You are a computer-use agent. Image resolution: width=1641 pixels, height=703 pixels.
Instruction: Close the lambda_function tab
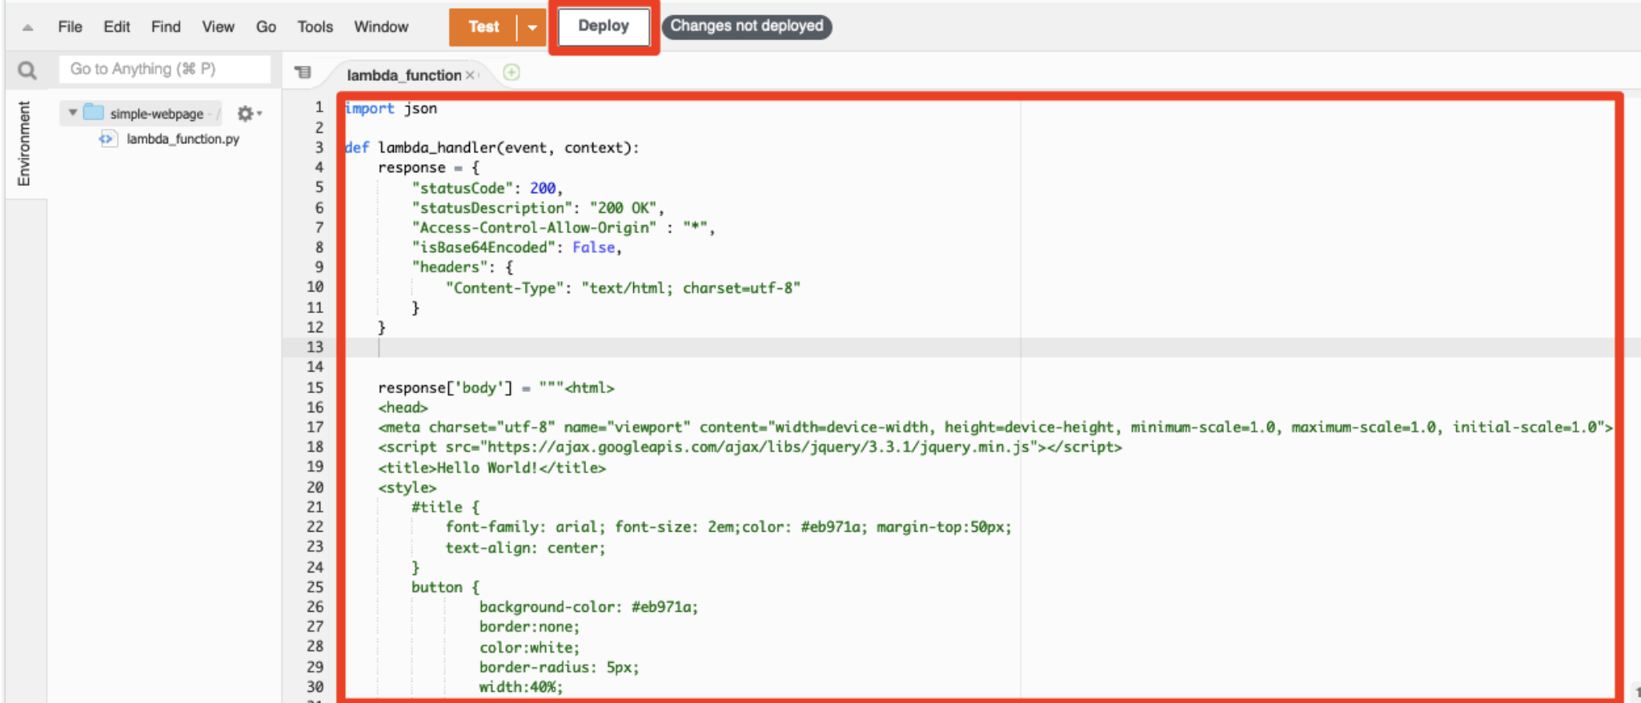[x=470, y=74]
